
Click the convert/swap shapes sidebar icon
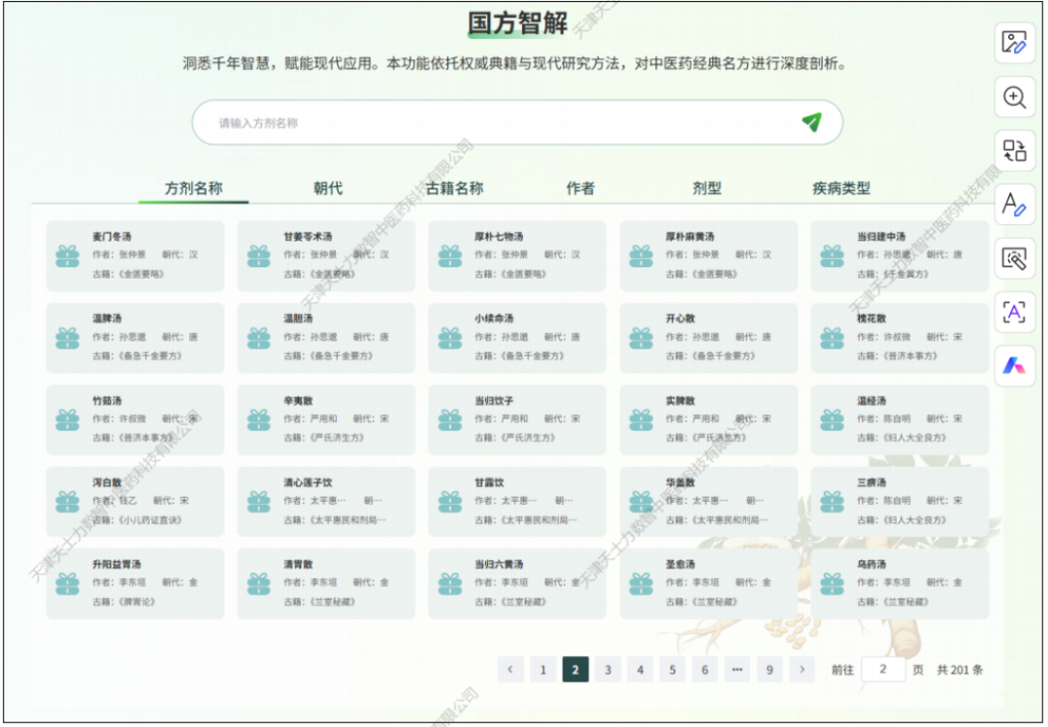coord(1014,150)
